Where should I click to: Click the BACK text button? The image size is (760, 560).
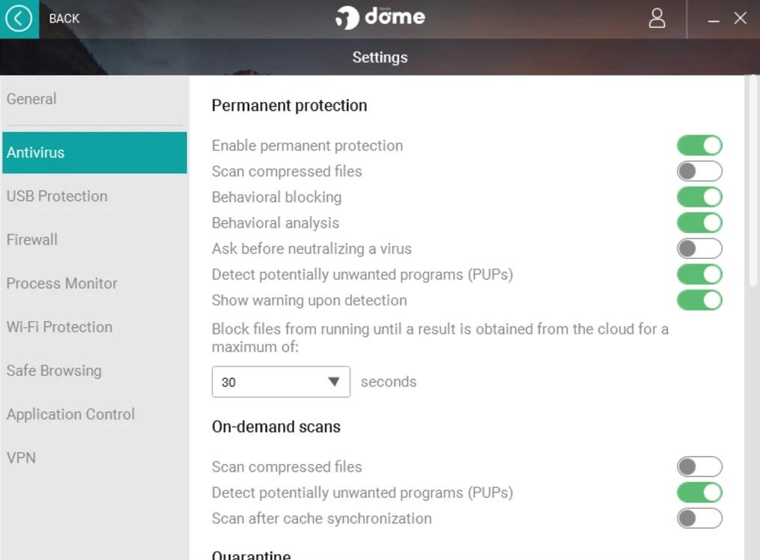click(64, 19)
